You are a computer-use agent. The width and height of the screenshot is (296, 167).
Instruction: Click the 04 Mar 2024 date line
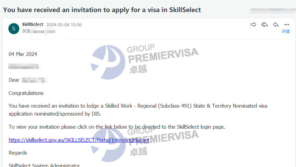click(x=23, y=54)
